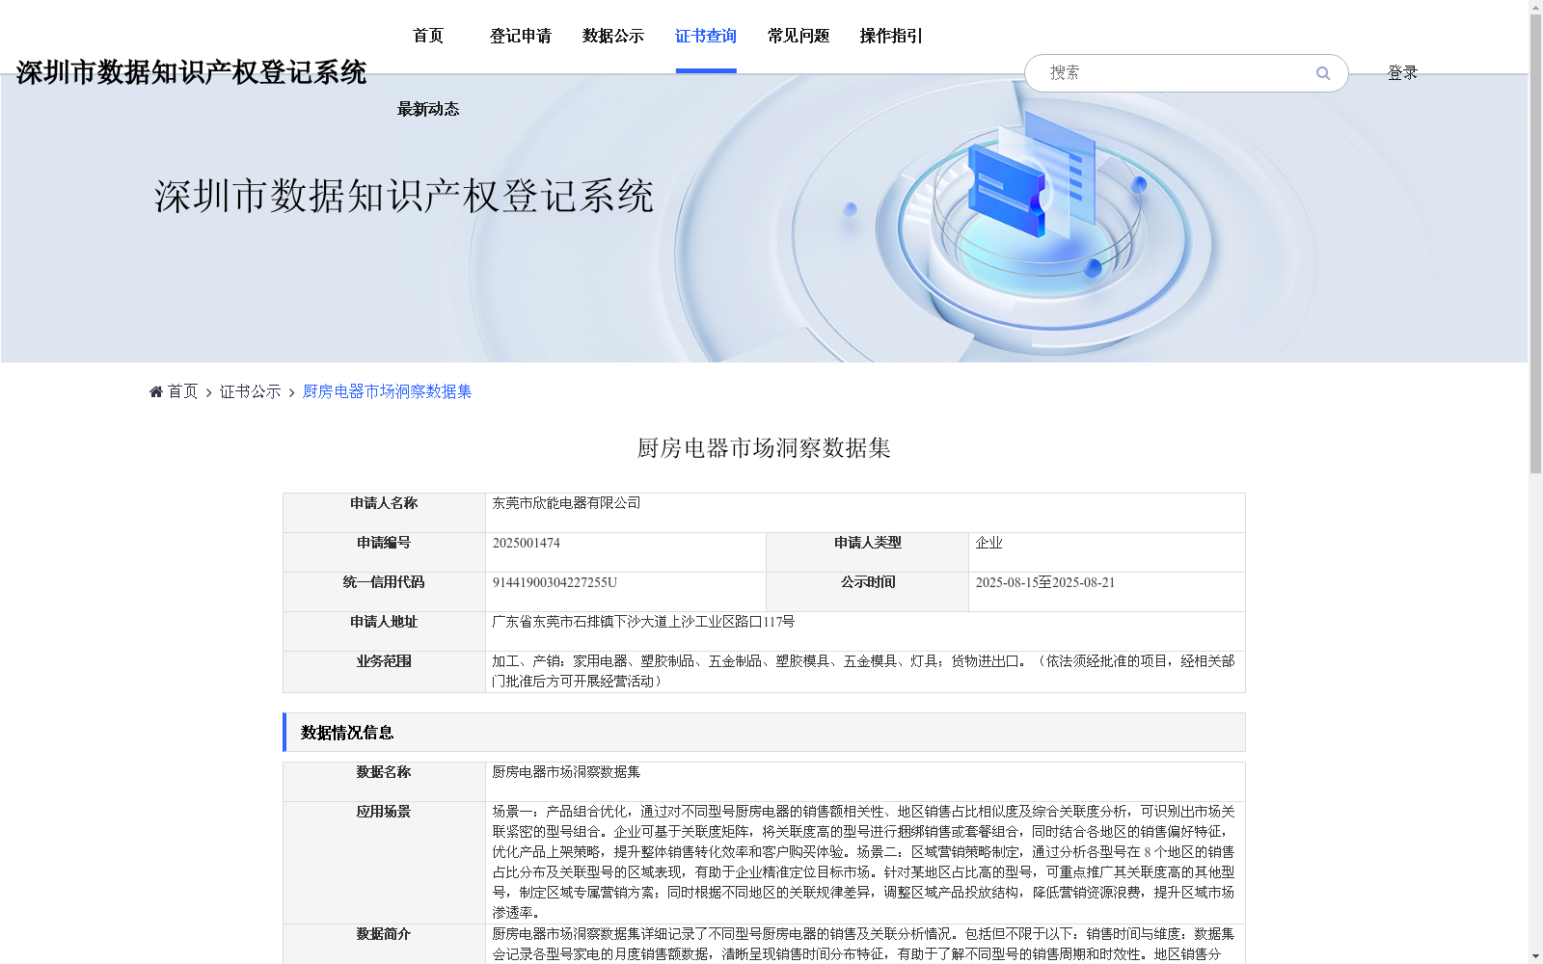Click the banner title 深圳市数据知识产权登记系统
The height and width of the screenshot is (964, 1543).
[x=404, y=196]
